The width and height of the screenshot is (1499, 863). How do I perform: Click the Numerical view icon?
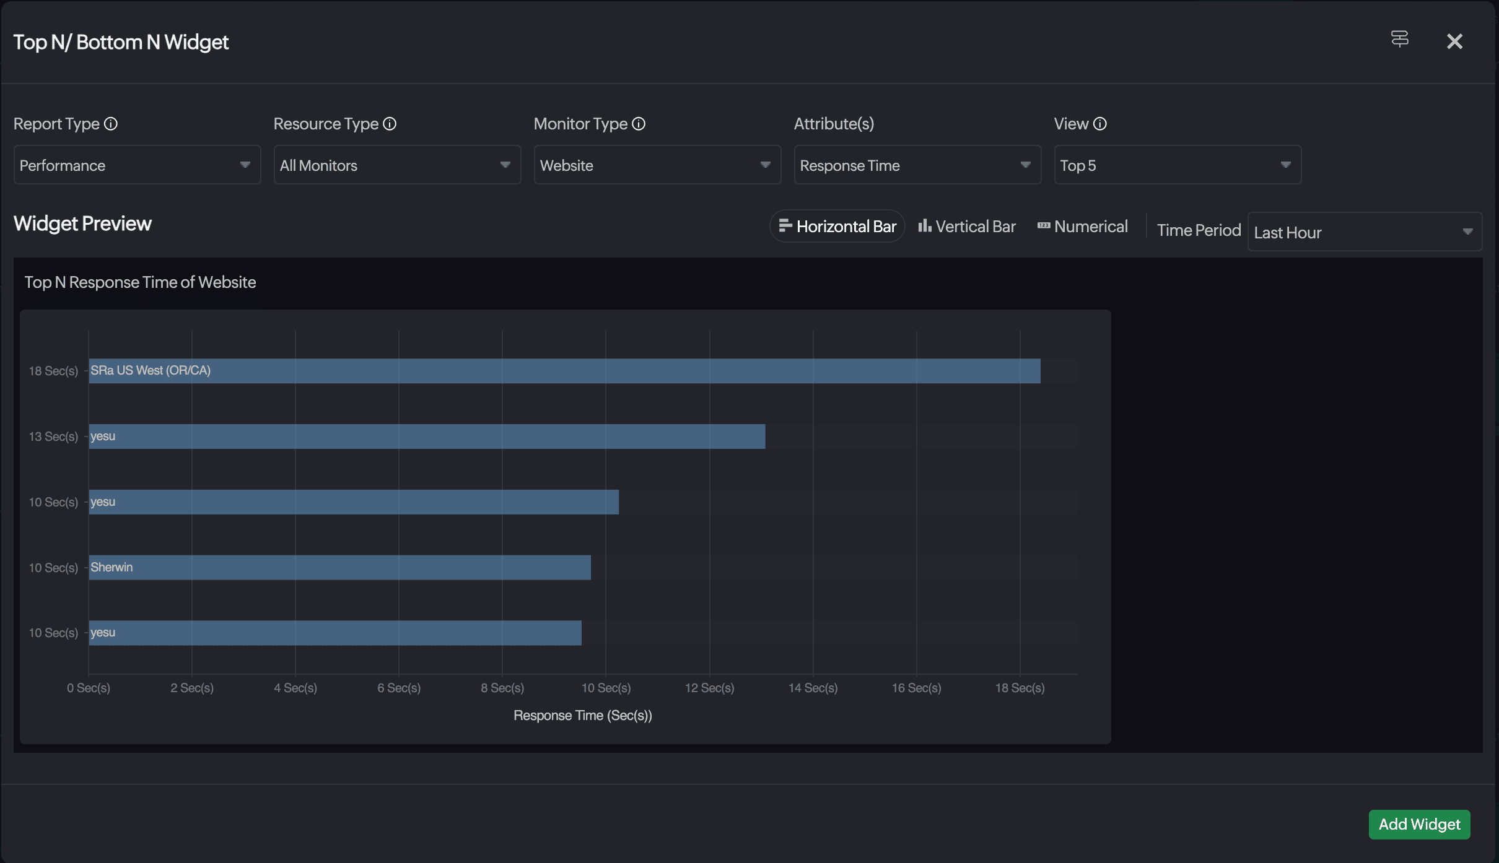click(1044, 226)
